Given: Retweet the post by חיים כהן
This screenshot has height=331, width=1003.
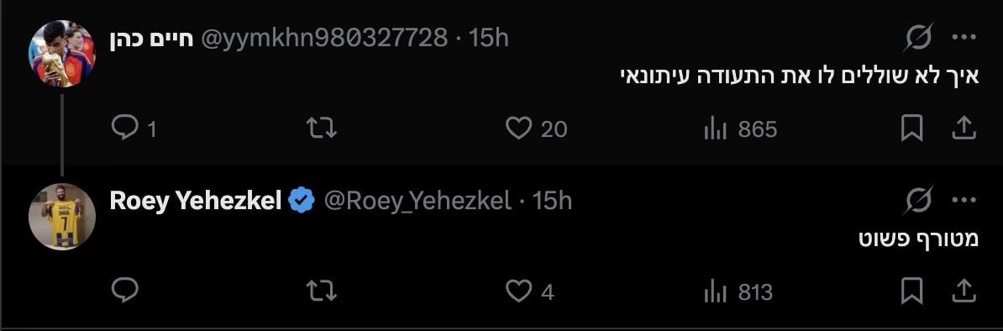Looking at the screenshot, I should (321, 128).
